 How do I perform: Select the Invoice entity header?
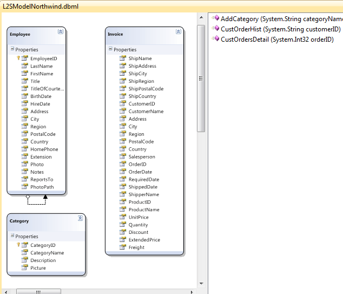(x=144, y=35)
